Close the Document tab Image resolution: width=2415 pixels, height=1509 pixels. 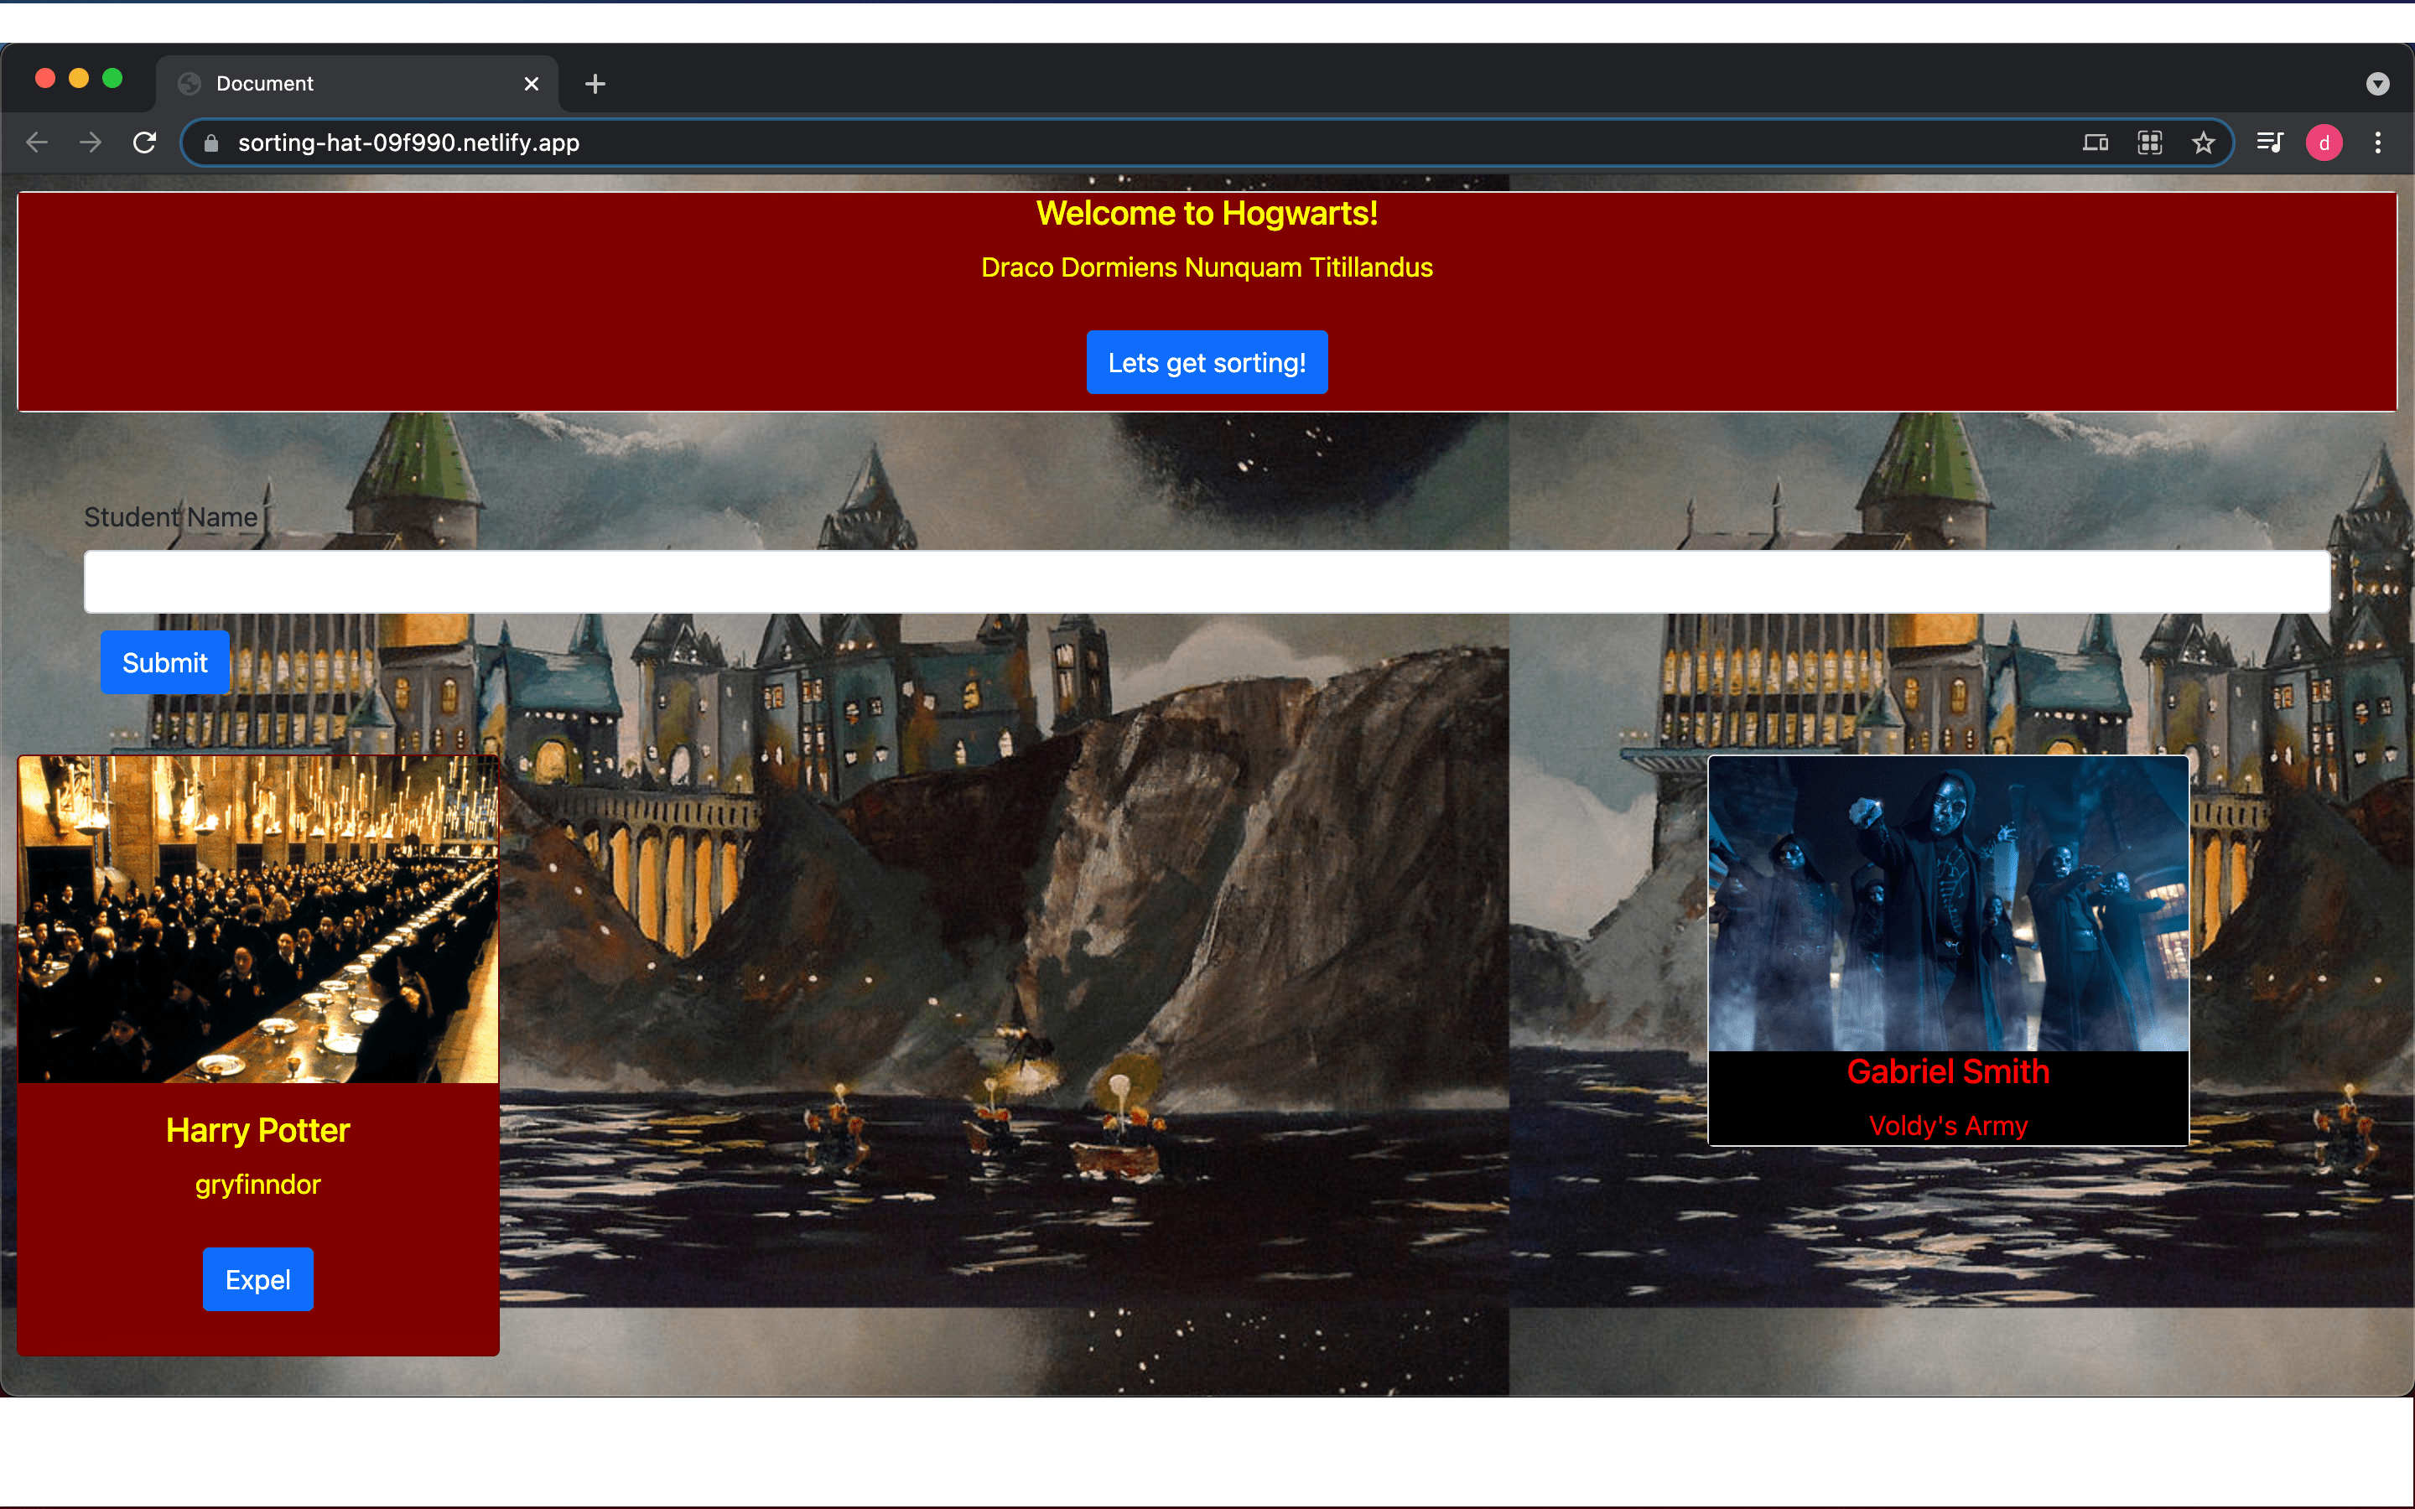coord(532,83)
